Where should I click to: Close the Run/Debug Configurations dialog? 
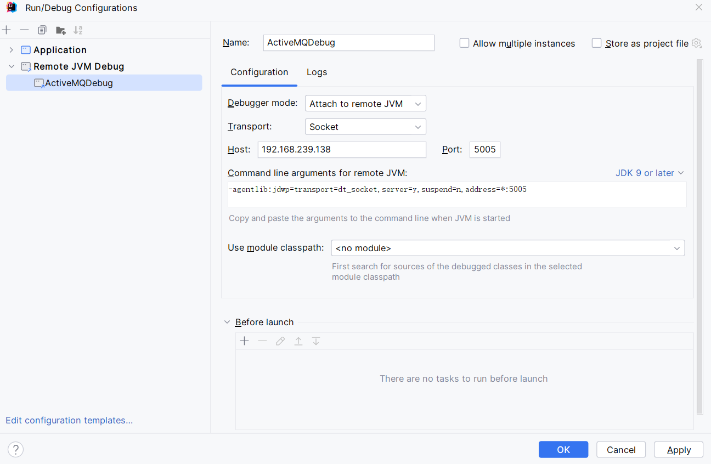698,8
